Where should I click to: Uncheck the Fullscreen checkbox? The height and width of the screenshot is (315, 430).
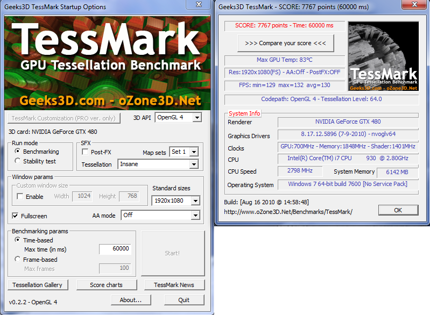pyautogui.click(x=16, y=216)
